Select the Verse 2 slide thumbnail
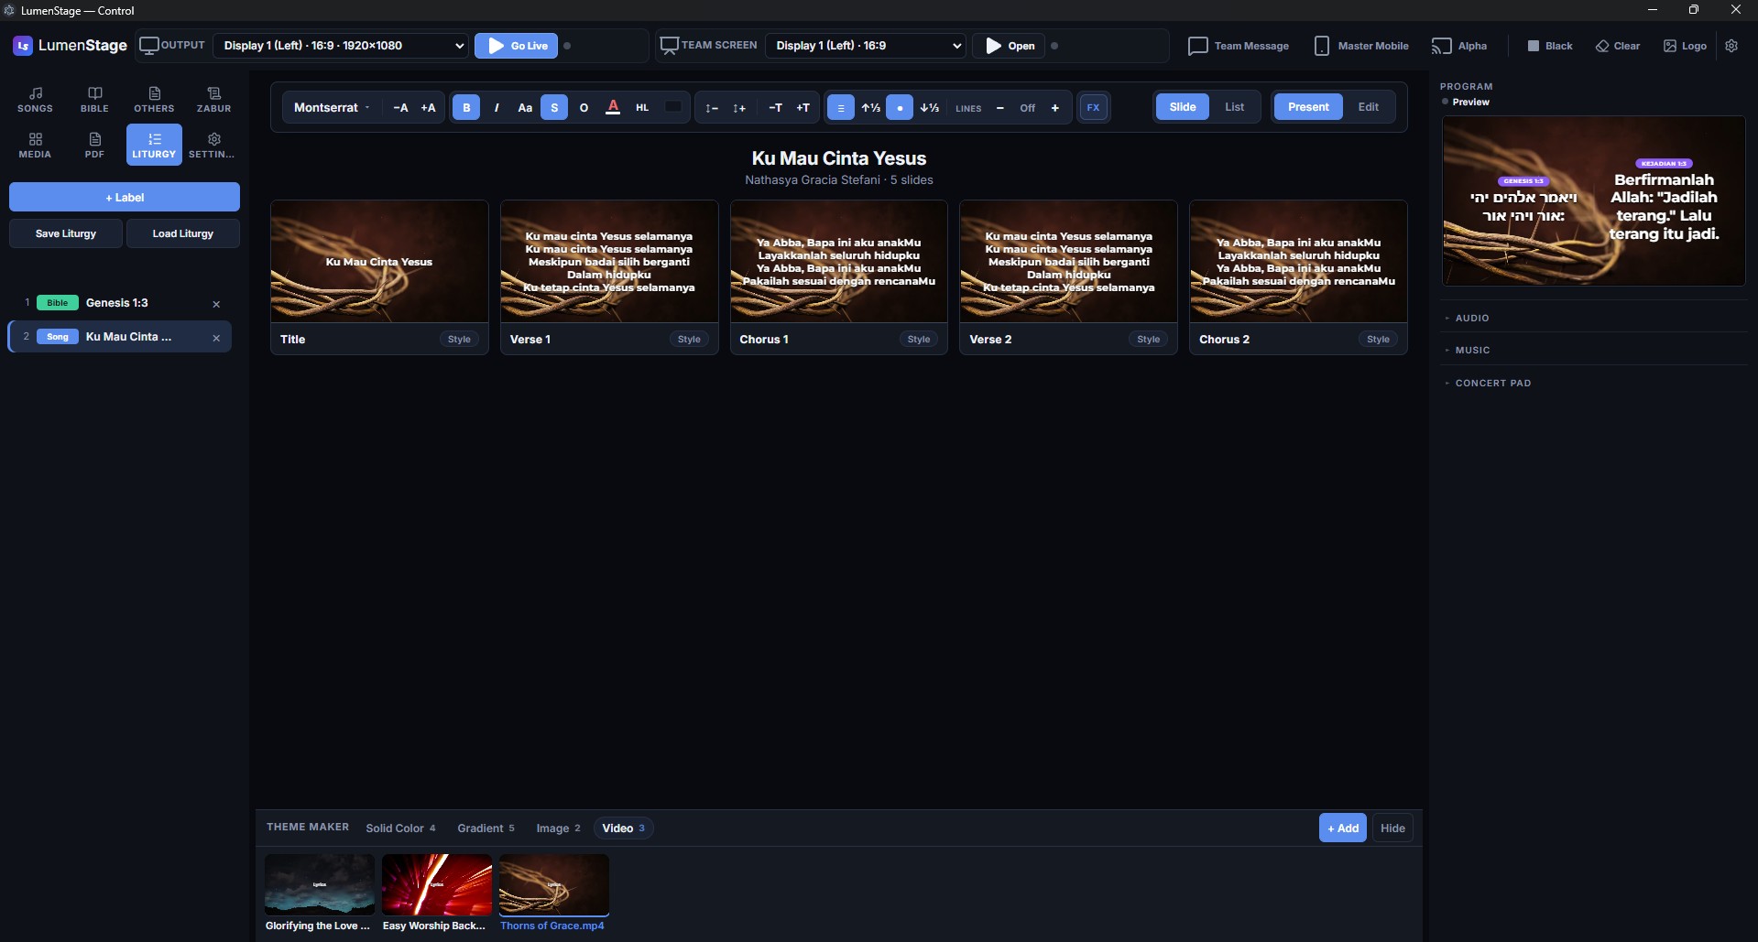1758x942 pixels. (1068, 261)
